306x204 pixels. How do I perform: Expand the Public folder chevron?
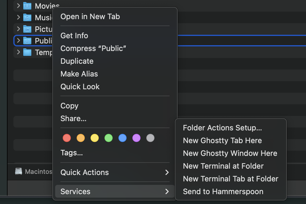[18, 41]
